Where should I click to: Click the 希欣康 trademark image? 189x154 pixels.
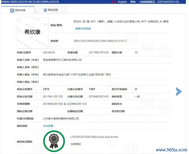tap(33, 33)
